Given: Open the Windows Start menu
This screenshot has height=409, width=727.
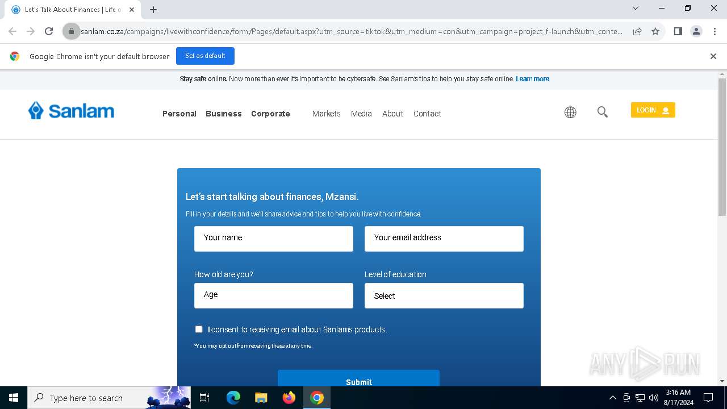Looking at the screenshot, I should pos(14,398).
